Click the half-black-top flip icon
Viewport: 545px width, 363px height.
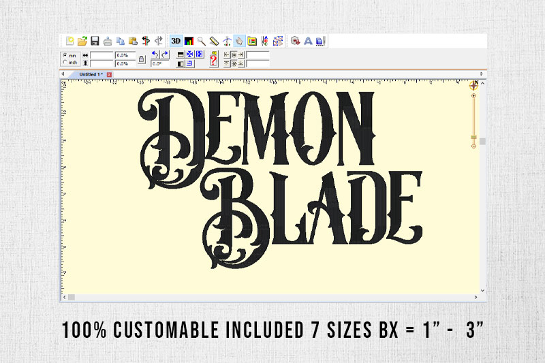pos(181,54)
